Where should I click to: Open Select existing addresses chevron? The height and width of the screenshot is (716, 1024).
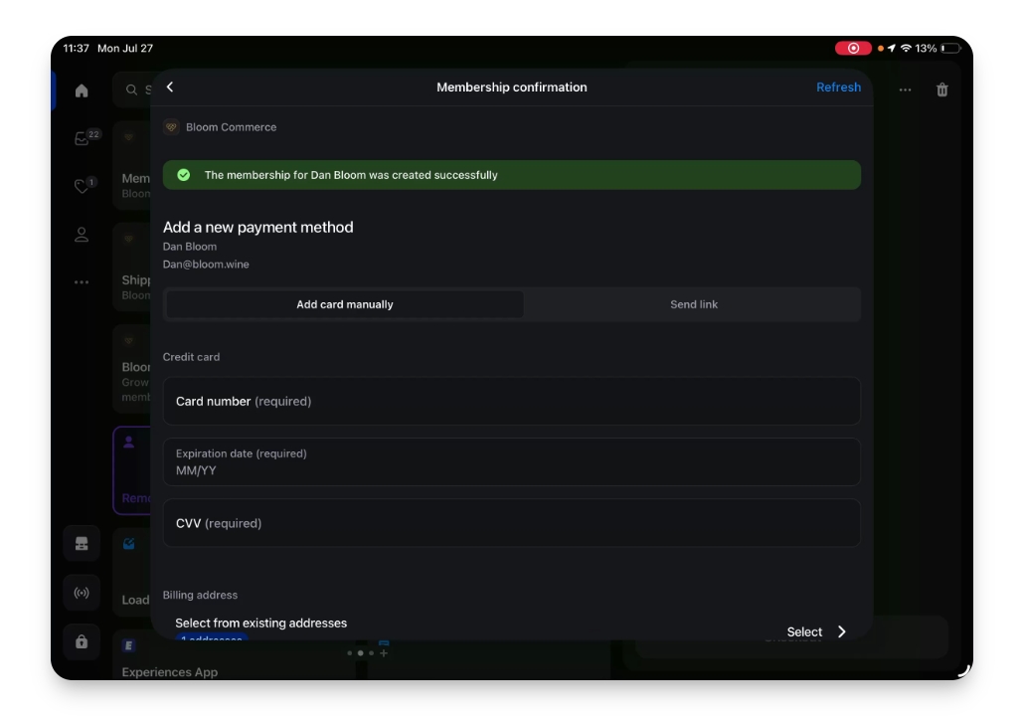[842, 631]
